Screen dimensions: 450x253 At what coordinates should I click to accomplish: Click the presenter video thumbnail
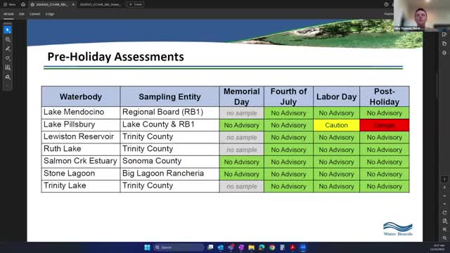421,15
